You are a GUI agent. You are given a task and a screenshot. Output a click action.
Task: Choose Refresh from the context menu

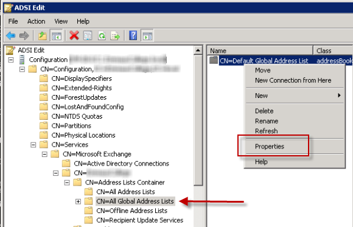pyautogui.click(x=295, y=131)
